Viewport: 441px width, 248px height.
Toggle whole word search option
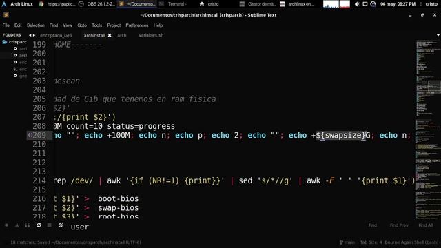coord(28,225)
